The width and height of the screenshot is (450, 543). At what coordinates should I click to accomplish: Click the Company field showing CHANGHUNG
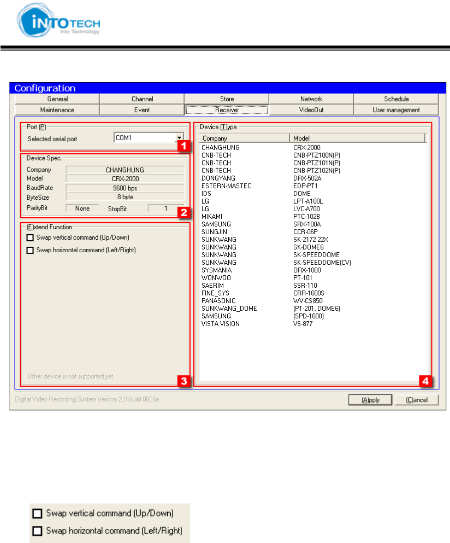pyautogui.click(x=125, y=170)
